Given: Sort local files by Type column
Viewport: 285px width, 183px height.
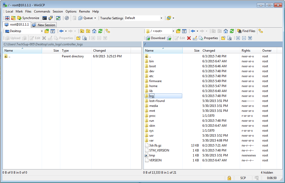Looking at the screenshot, I should pyautogui.click(x=76, y=51).
